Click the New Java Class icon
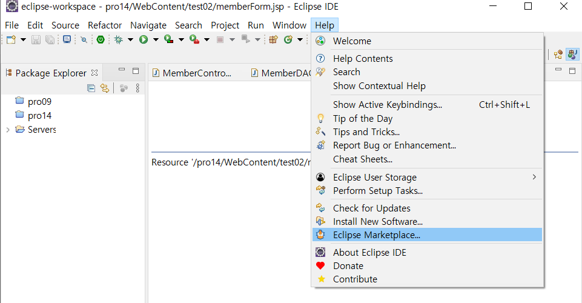The height and width of the screenshot is (303, 582). (x=288, y=39)
